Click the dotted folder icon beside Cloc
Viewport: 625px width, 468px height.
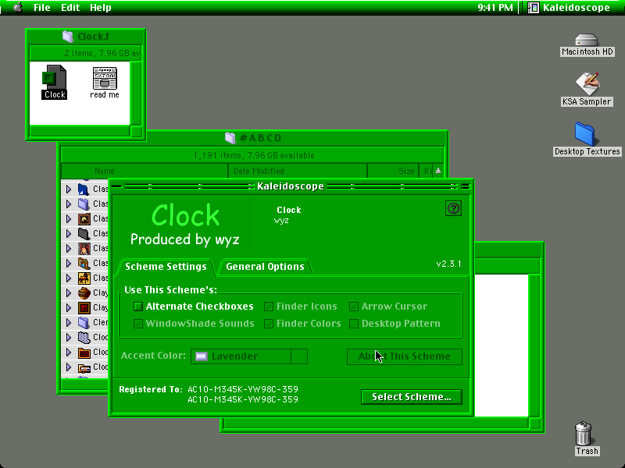(84, 338)
